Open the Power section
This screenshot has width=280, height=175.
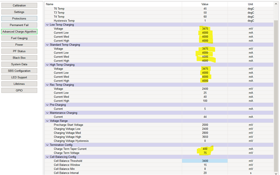[x=19, y=45]
